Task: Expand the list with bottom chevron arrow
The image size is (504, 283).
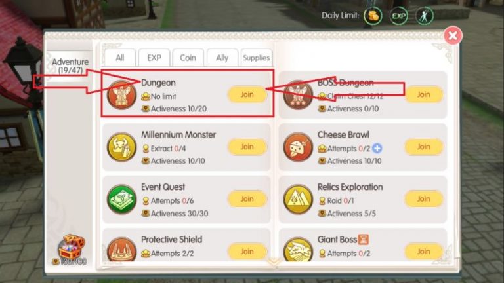Action: click(x=273, y=262)
